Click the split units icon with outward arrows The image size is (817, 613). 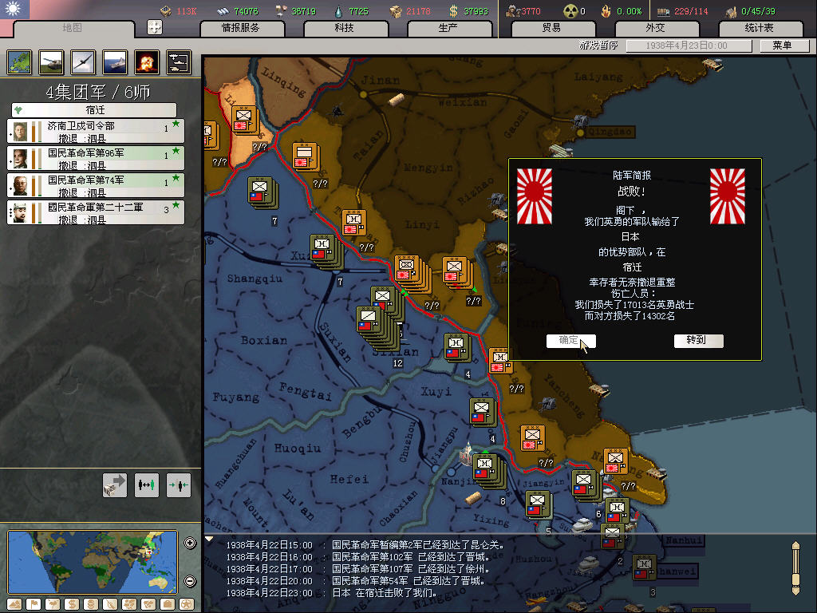147,485
